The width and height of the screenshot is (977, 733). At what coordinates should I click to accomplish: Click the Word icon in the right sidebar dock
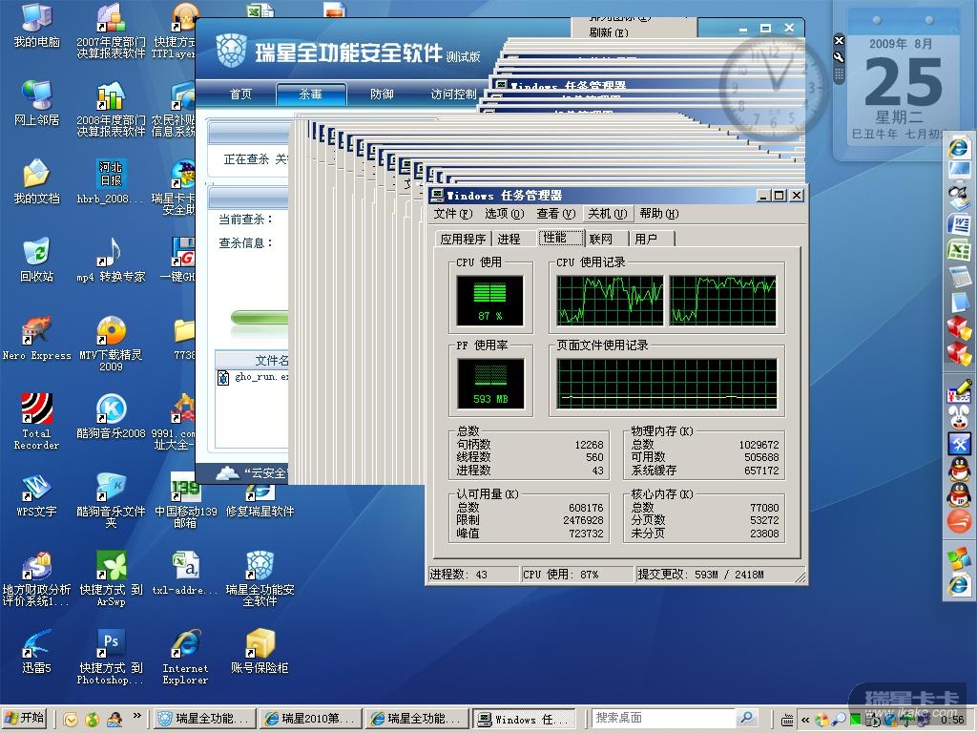tap(958, 225)
